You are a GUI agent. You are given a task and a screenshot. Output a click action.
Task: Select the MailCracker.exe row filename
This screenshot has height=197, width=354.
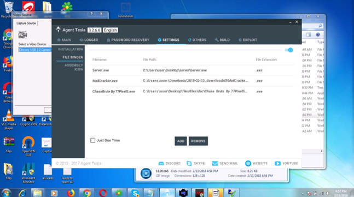(x=105, y=81)
